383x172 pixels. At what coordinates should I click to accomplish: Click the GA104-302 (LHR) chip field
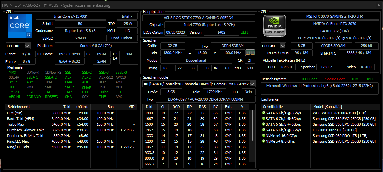334,31
